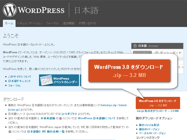Open the フォーラム link in bullet list
The image size is (187, 140).
point(14,86)
